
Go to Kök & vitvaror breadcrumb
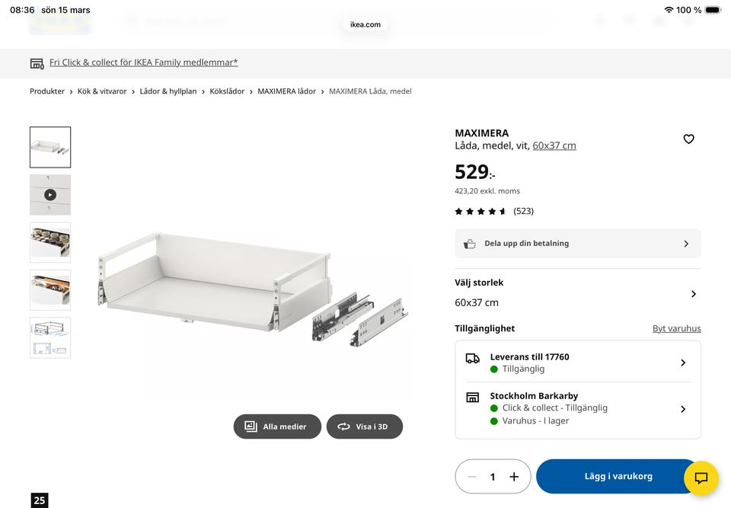coord(102,91)
